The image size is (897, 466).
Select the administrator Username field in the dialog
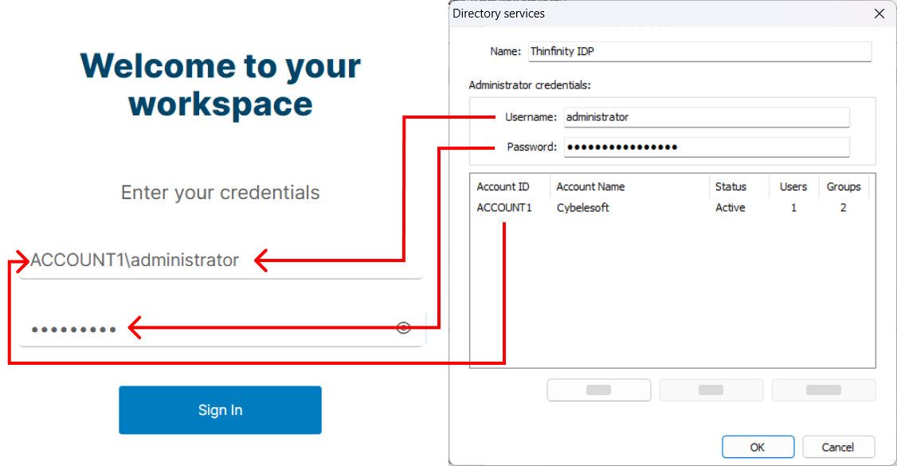pos(707,117)
